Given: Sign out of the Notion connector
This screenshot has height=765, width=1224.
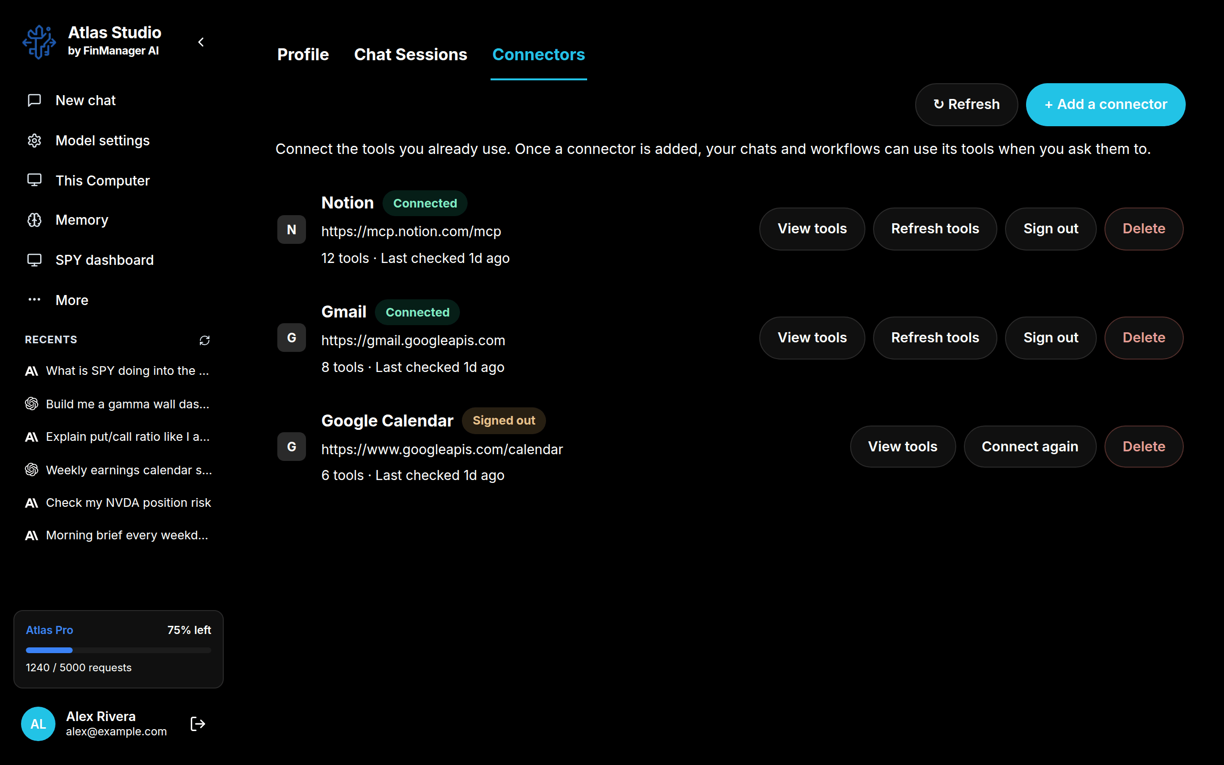Looking at the screenshot, I should coord(1050,229).
